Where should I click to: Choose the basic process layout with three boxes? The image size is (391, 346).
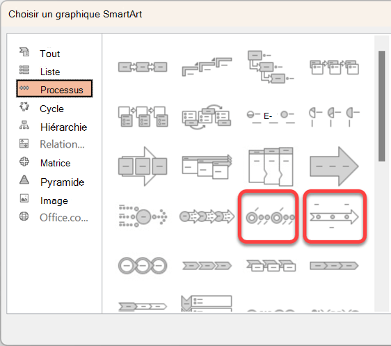tap(143, 67)
